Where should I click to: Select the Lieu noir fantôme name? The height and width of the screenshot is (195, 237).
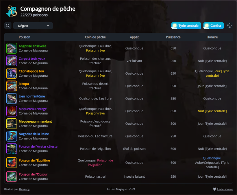(x=32, y=96)
